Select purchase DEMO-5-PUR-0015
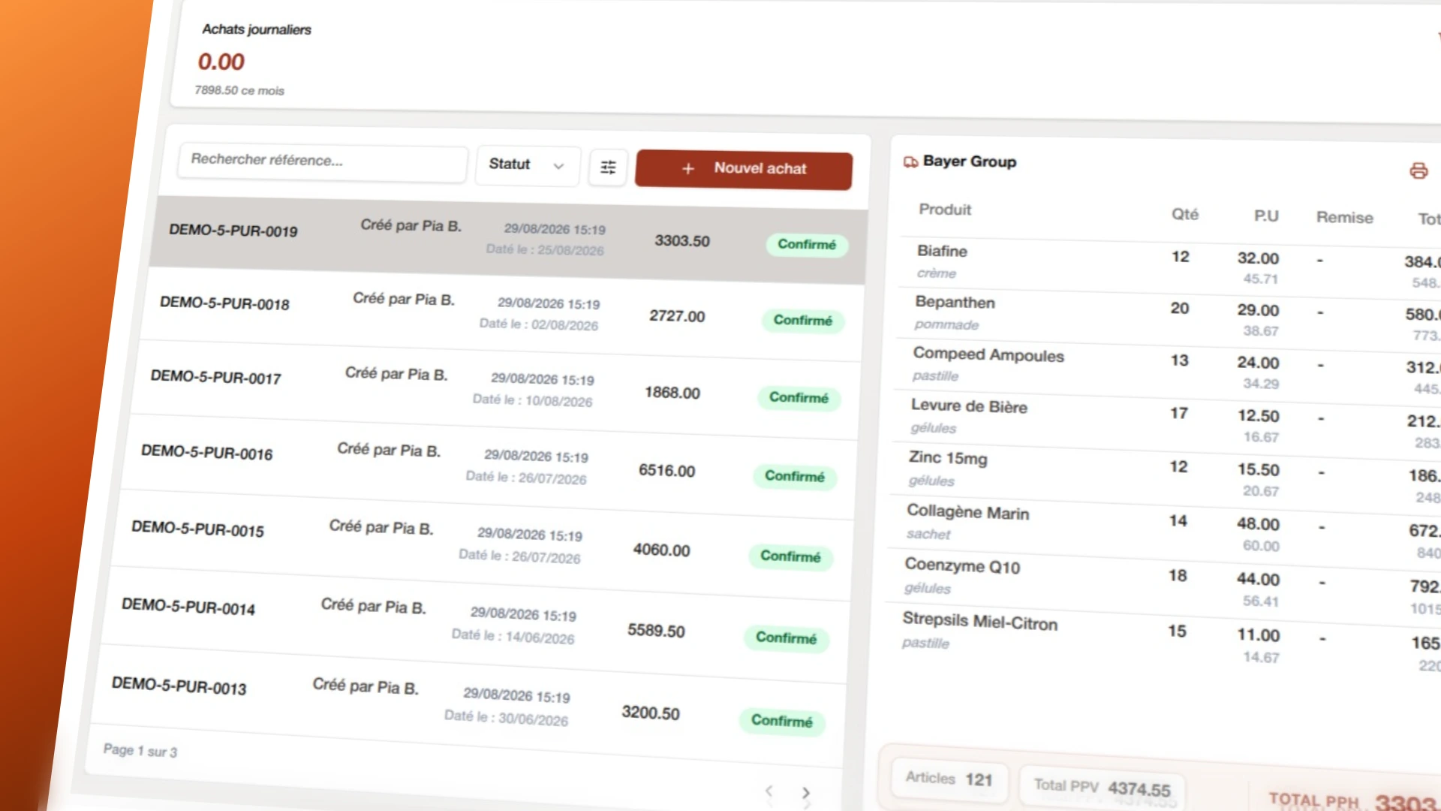 (x=482, y=546)
